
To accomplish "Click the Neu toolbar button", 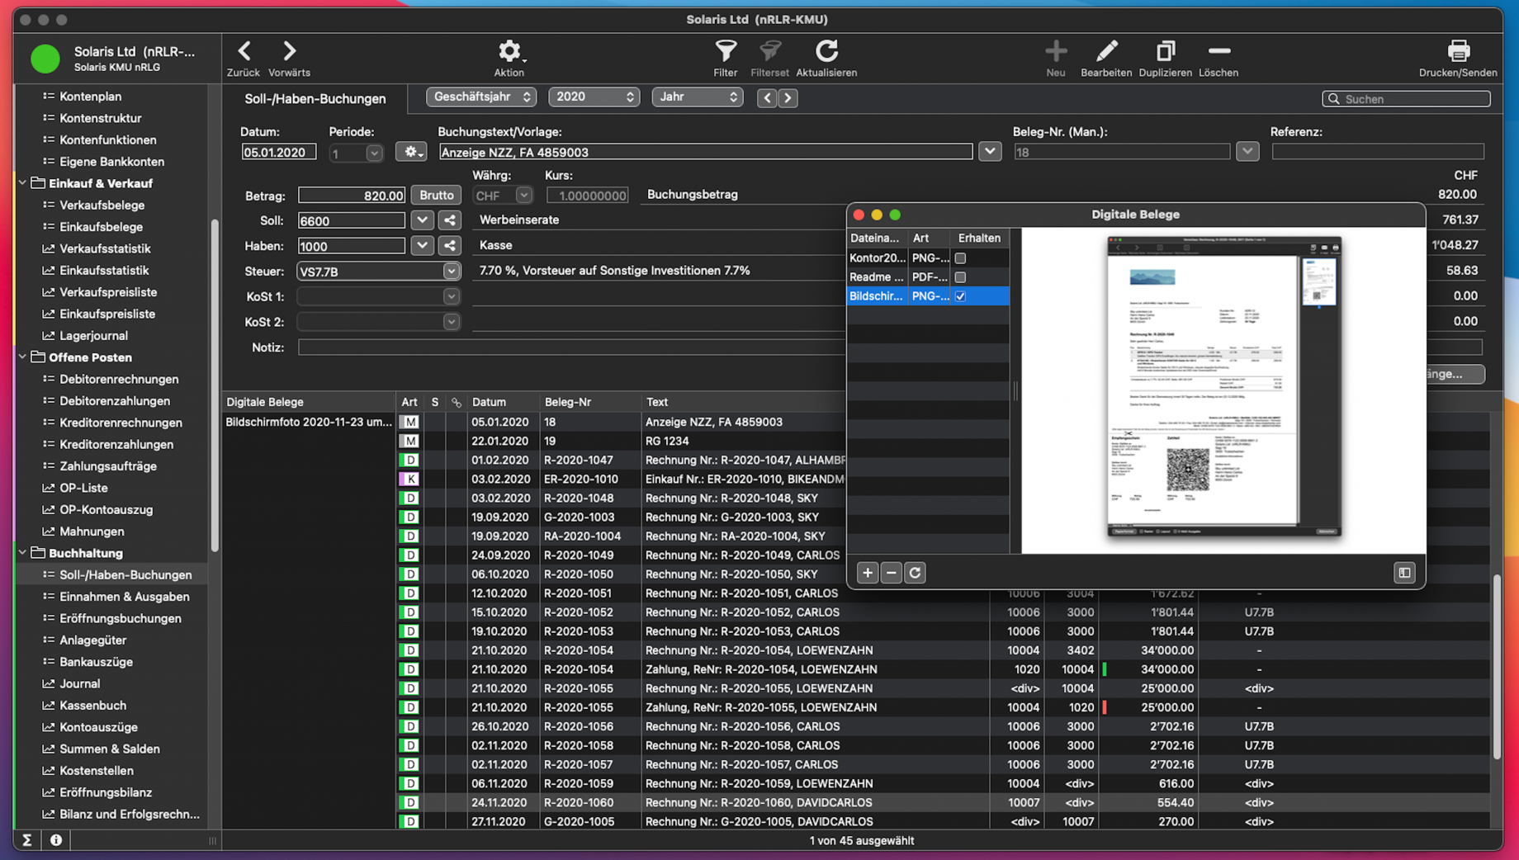I will (x=1055, y=52).
